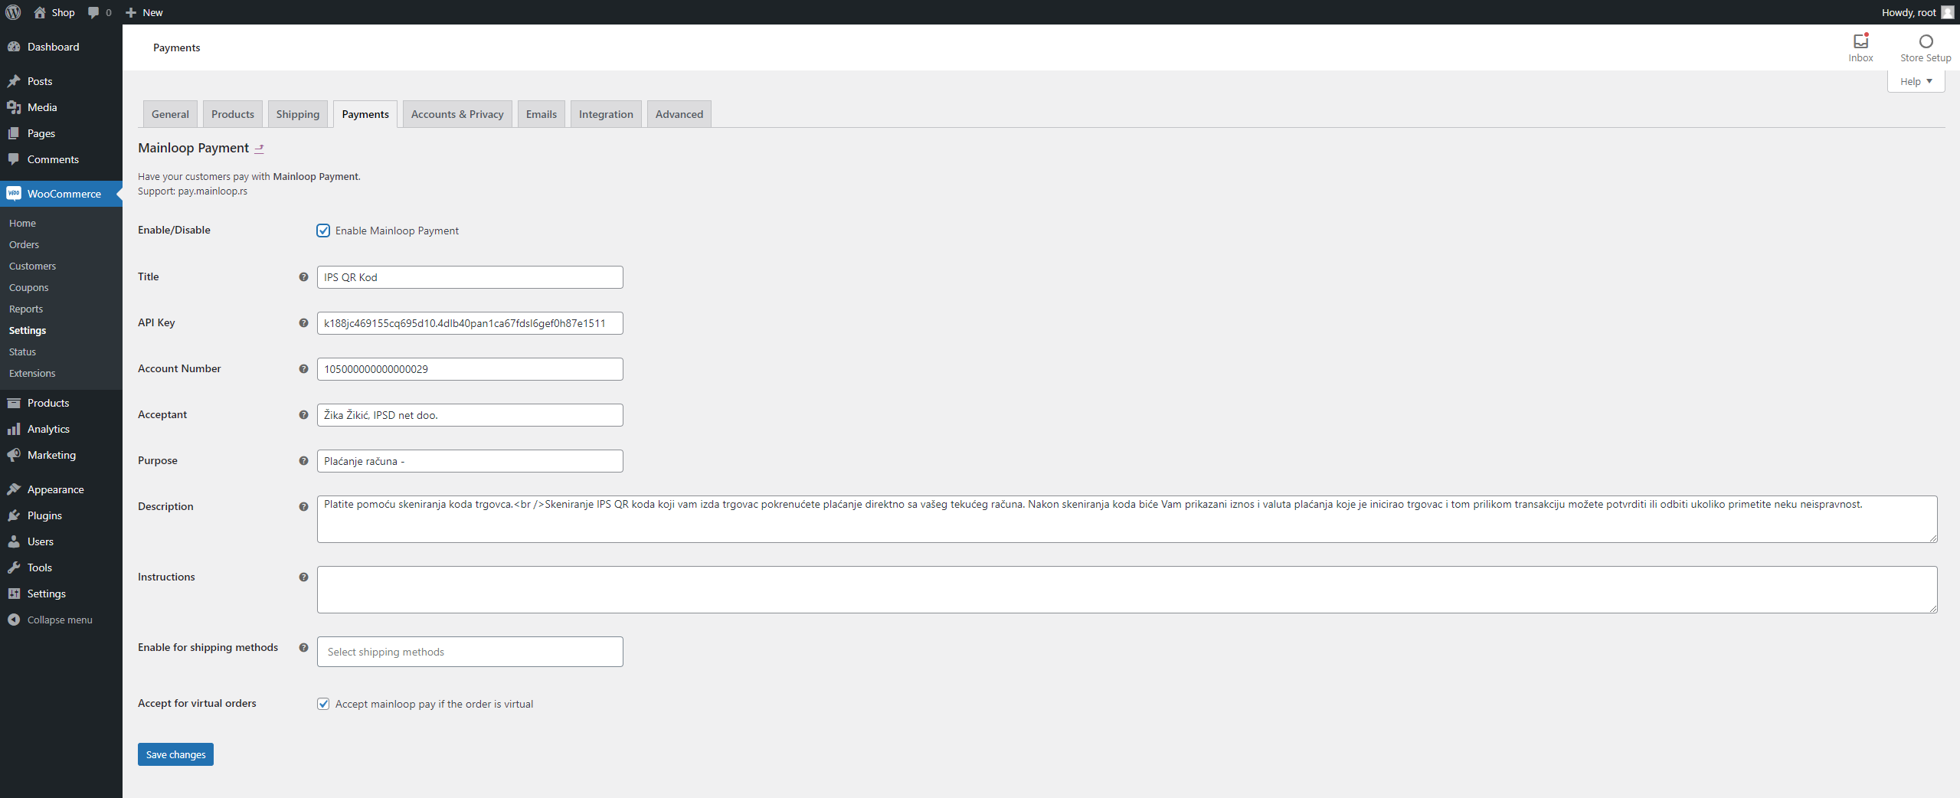The height and width of the screenshot is (798, 1960).
Task: Open Orders from the WooCommerce submenu
Action: (x=24, y=244)
